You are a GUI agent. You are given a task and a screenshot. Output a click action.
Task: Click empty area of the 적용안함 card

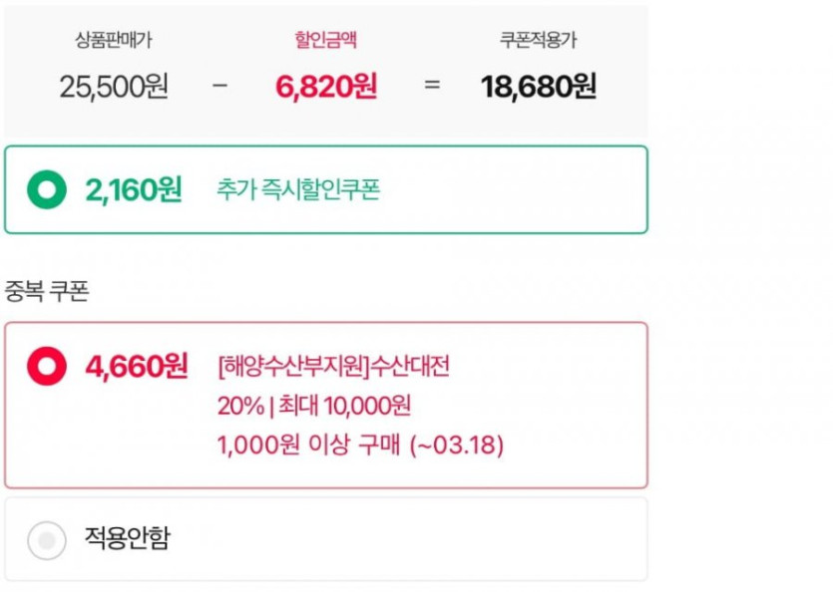pos(419,540)
